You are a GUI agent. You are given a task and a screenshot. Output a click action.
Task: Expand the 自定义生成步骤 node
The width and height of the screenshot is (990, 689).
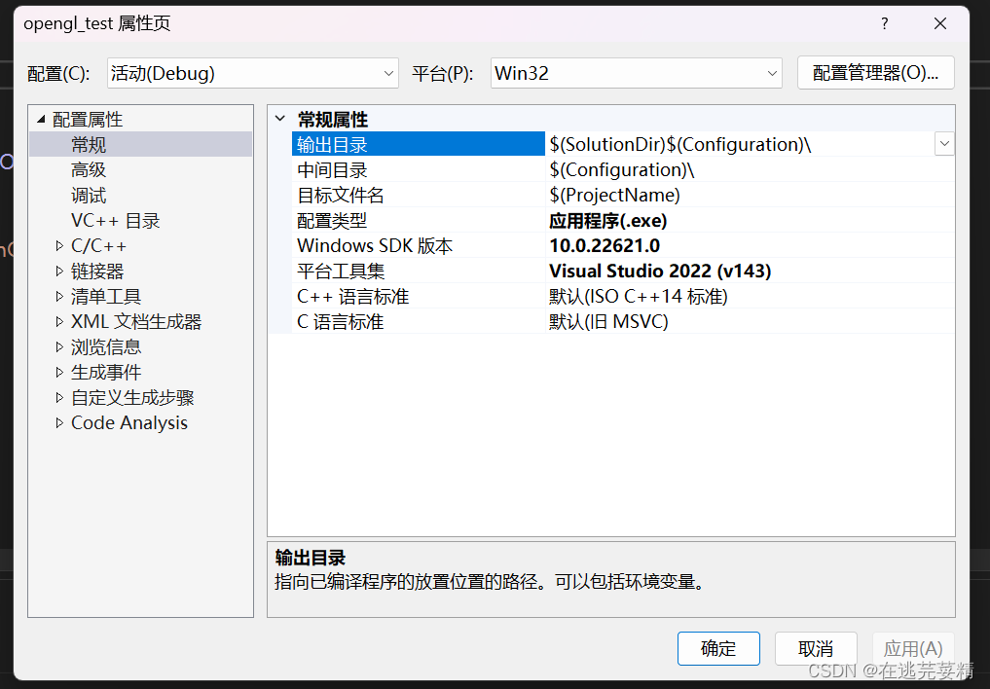(59, 397)
